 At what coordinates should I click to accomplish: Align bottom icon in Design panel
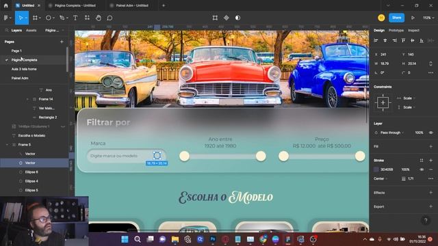point(422,40)
